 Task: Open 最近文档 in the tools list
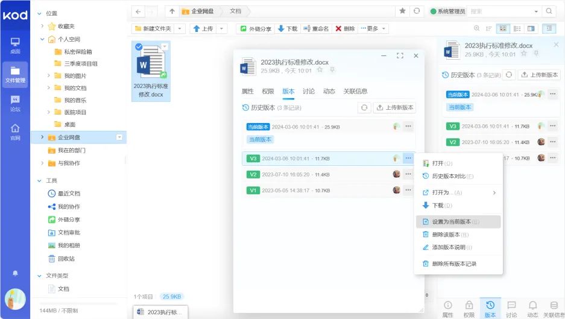(64, 194)
